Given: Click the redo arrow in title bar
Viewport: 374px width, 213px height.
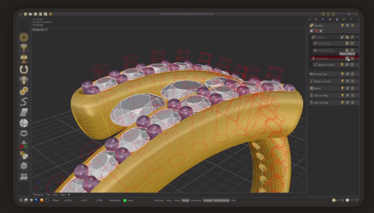Looking at the screenshot, I should 333,14.
